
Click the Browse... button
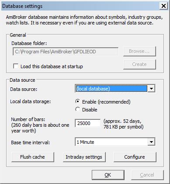(139, 51)
